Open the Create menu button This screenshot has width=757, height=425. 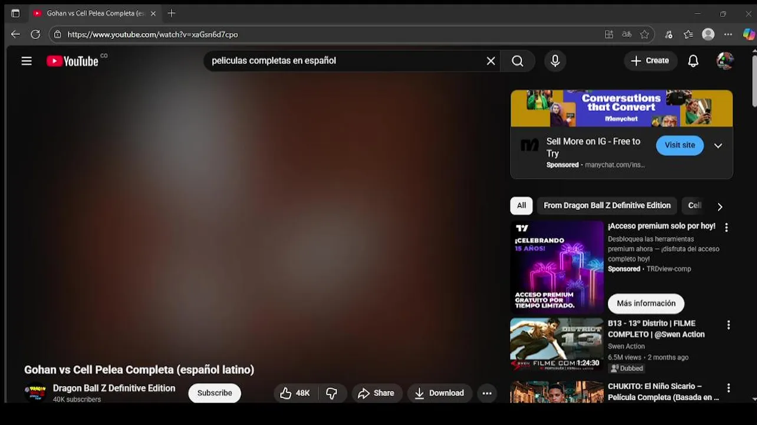click(x=650, y=61)
